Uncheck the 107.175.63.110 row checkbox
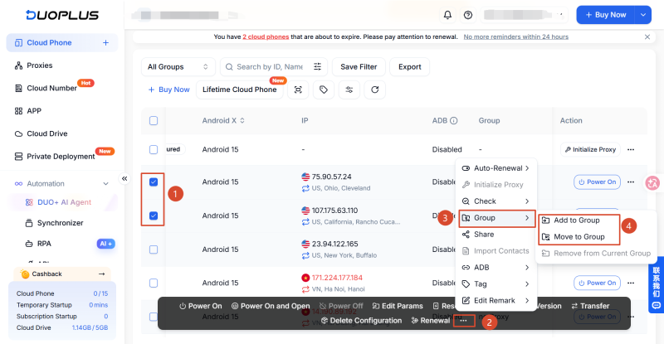This screenshot has width=664, height=344. [x=154, y=216]
